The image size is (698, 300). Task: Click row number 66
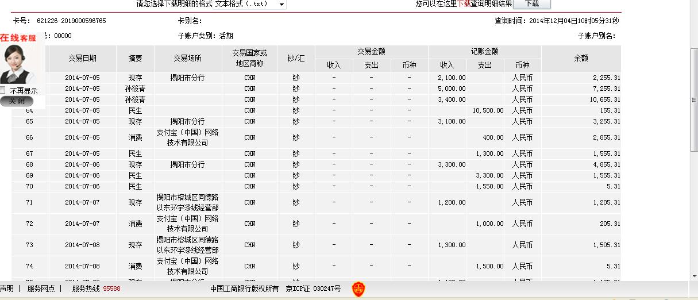tap(29, 138)
